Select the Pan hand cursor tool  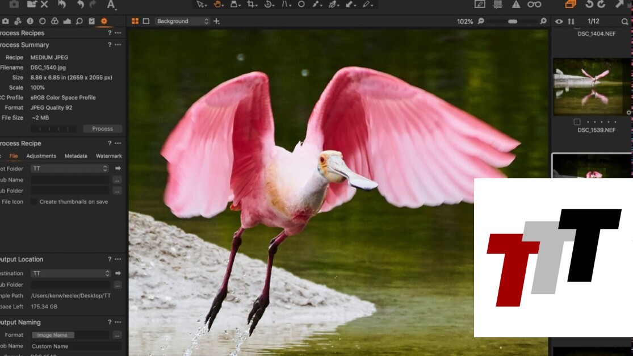coord(218,5)
